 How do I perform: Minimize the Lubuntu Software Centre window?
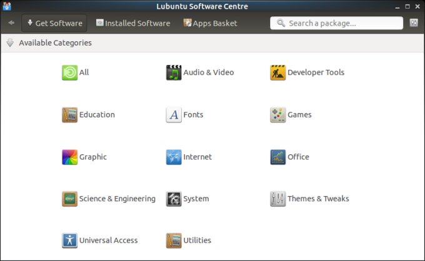coord(397,7)
